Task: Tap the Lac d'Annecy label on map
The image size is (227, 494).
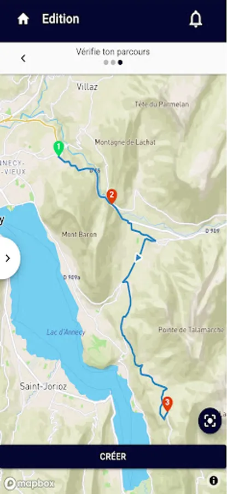Action: click(x=66, y=332)
